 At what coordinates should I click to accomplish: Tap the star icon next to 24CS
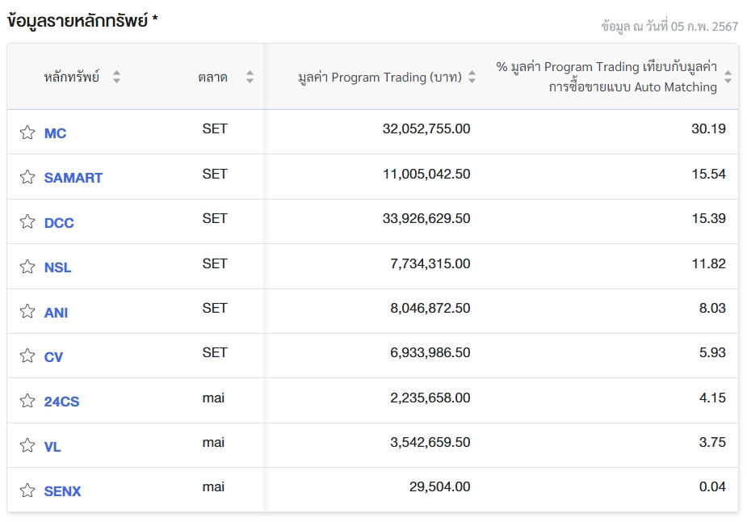[27, 399]
